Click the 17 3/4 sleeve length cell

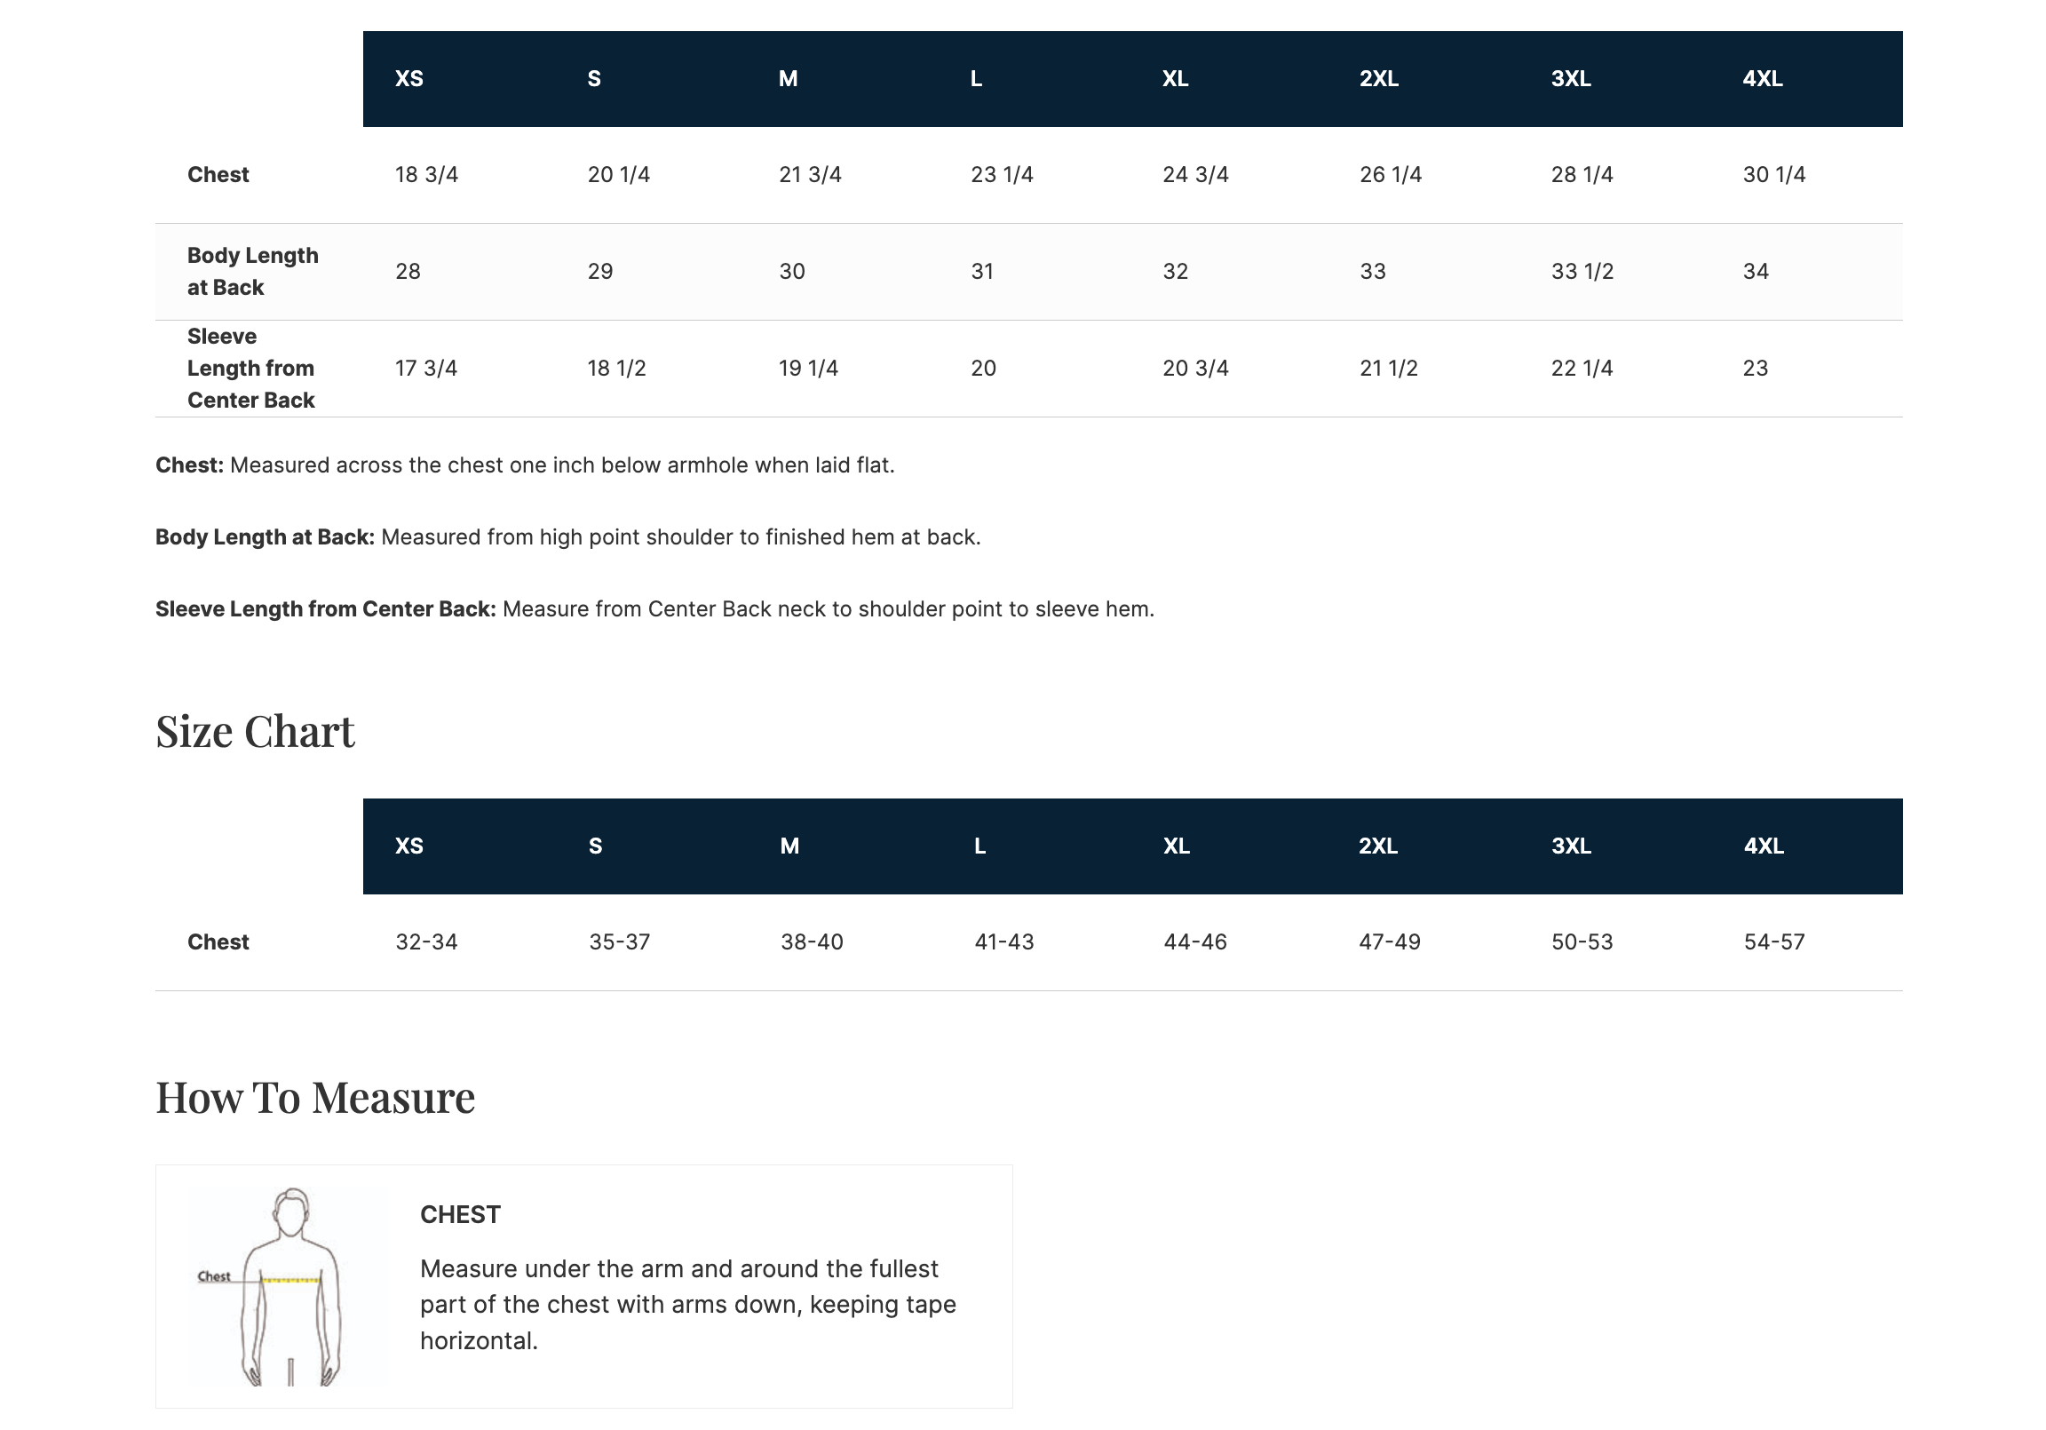pyautogui.click(x=426, y=369)
